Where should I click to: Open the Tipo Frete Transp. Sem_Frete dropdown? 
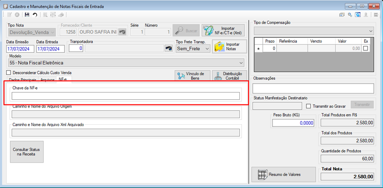click(193, 48)
